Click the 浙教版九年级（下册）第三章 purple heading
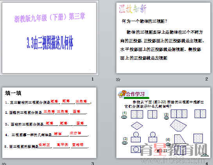213x165 pixels. click(x=50, y=17)
